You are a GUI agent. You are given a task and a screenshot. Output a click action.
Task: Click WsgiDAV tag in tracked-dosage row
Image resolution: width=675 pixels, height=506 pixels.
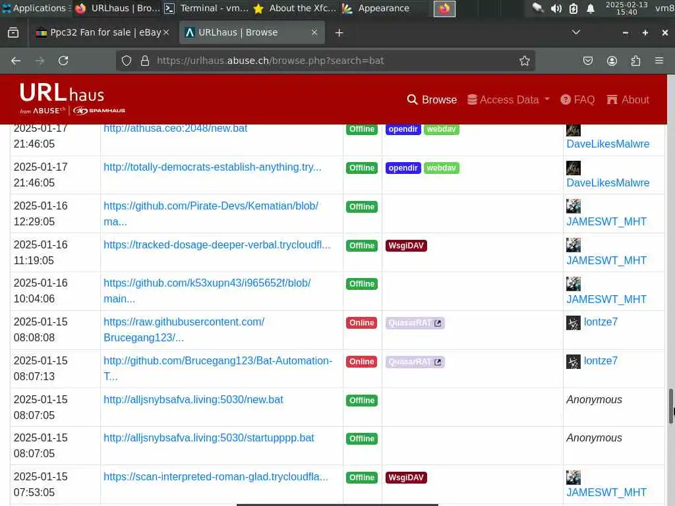pos(406,246)
